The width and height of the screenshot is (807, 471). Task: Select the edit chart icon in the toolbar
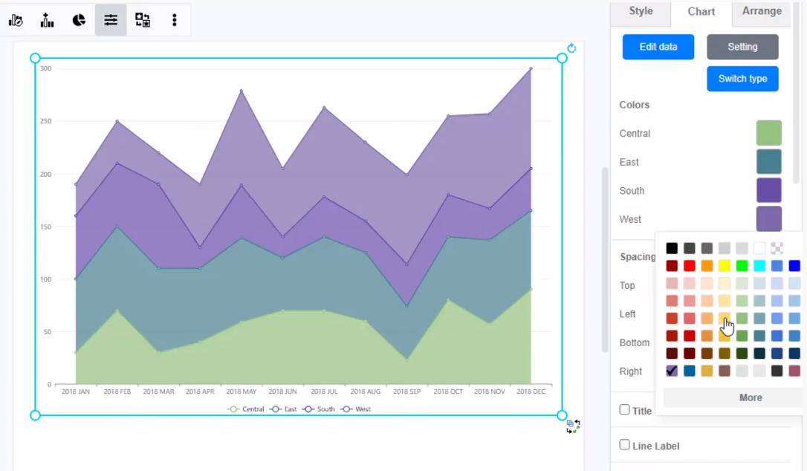click(16, 20)
